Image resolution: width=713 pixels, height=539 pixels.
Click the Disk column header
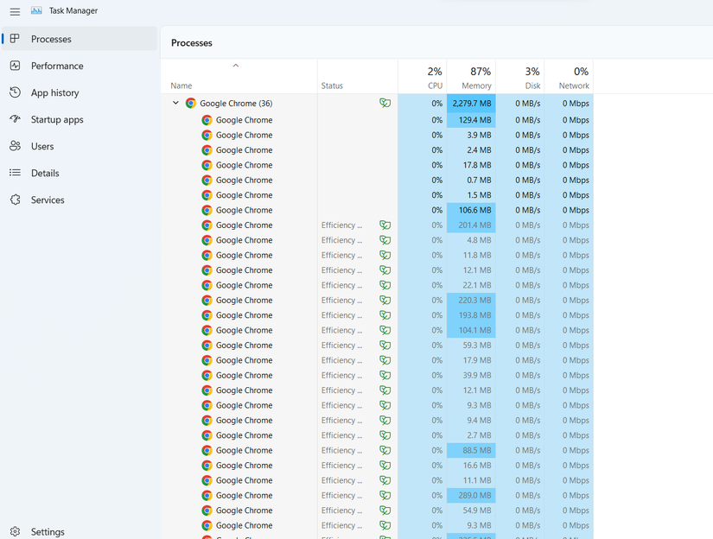520,78
